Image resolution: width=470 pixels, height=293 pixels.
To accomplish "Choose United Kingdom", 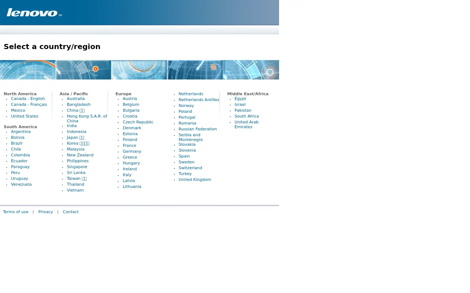I will [195, 179].
